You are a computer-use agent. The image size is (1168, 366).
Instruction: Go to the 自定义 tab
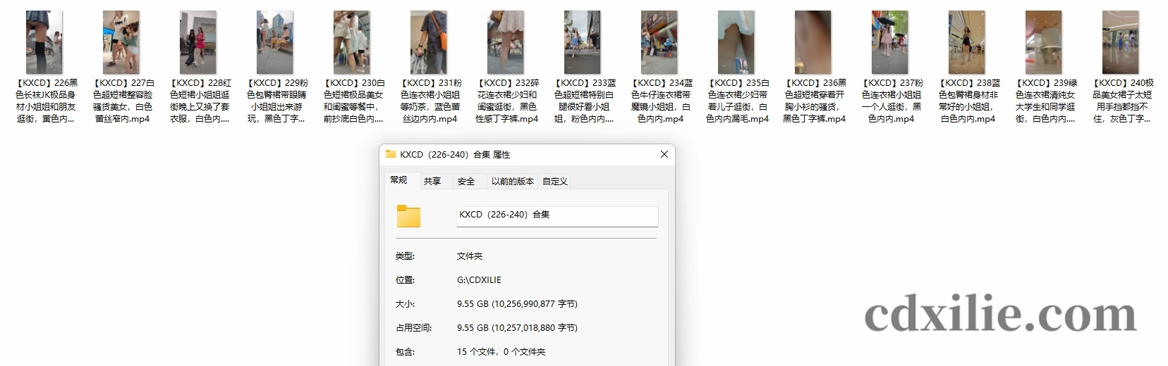(x=554, y=181)
